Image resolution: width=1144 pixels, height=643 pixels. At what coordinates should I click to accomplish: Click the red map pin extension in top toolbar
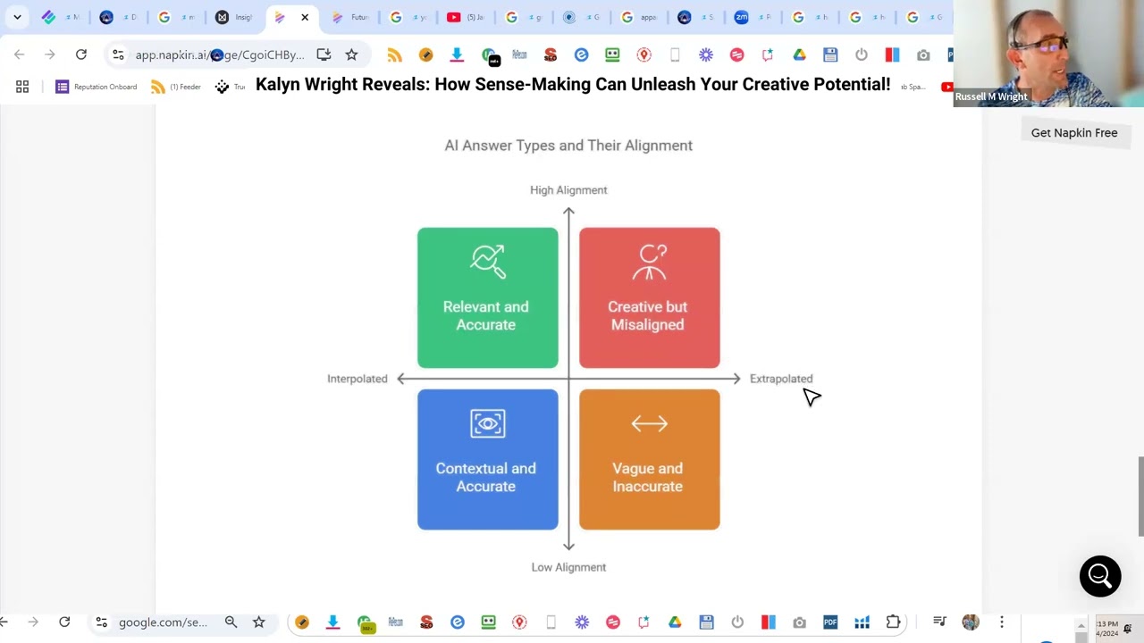point(643,55)
